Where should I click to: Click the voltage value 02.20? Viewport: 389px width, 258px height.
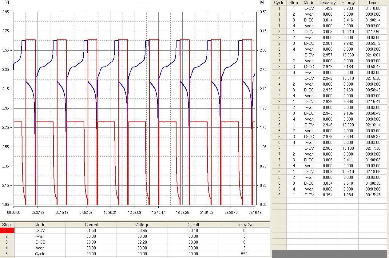[142, 242]
